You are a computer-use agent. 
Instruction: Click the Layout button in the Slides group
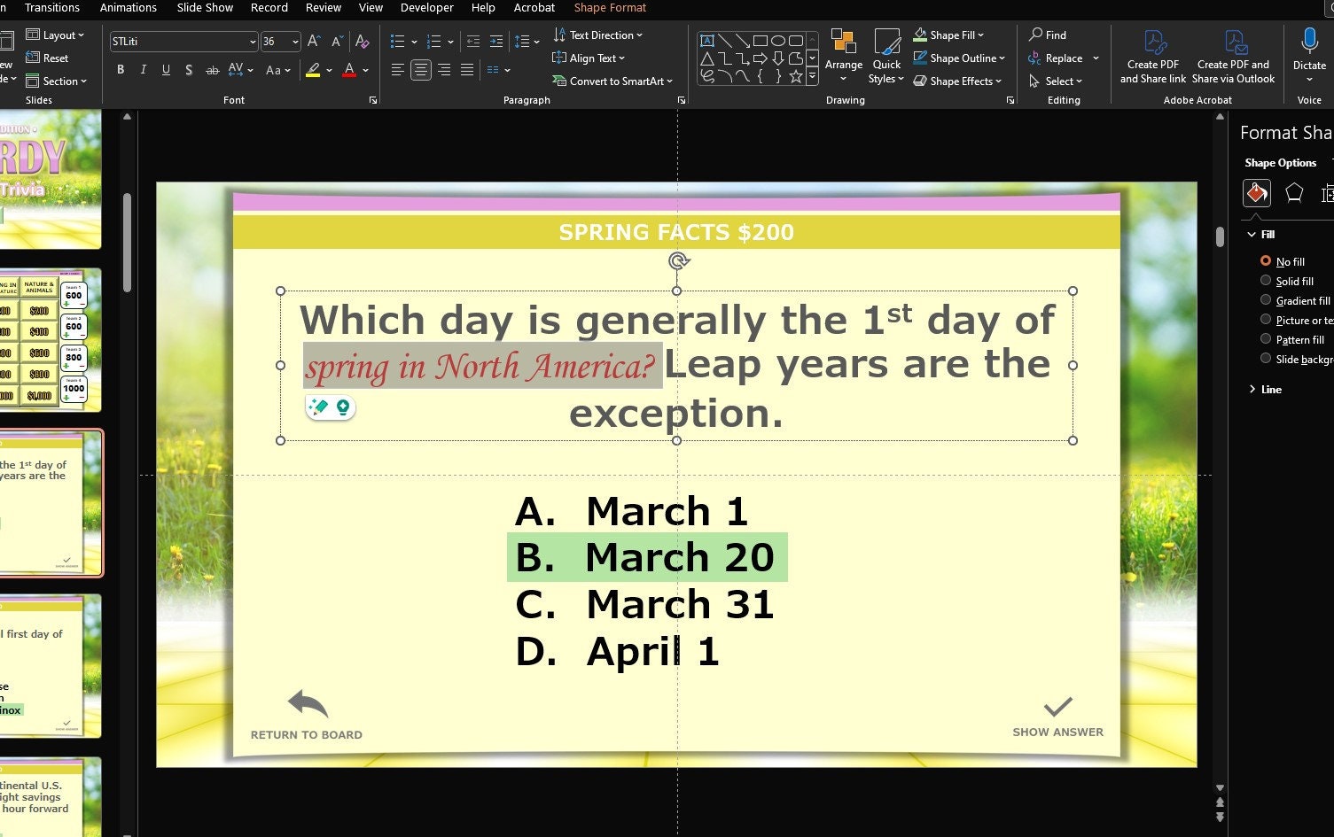56,35
